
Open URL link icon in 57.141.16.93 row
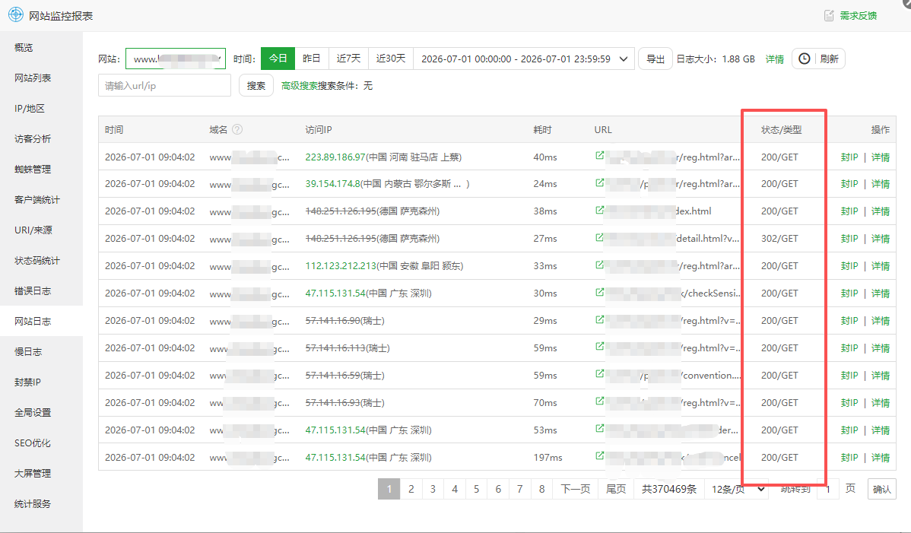pos(599,401)
